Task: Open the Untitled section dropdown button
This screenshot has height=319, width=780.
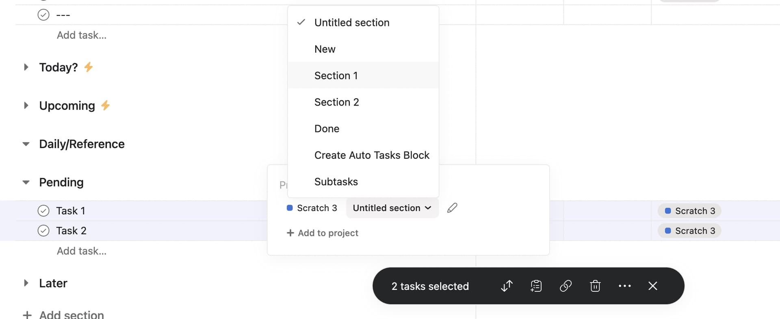Action: [x=392, y=208]
